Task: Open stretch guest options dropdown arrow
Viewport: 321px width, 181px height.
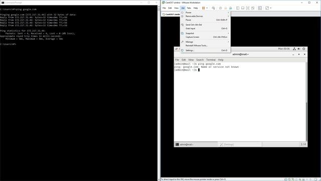Action: click(x=271, y=8)
